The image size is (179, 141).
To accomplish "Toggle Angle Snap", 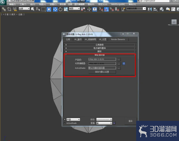I will tap(106, 9).
